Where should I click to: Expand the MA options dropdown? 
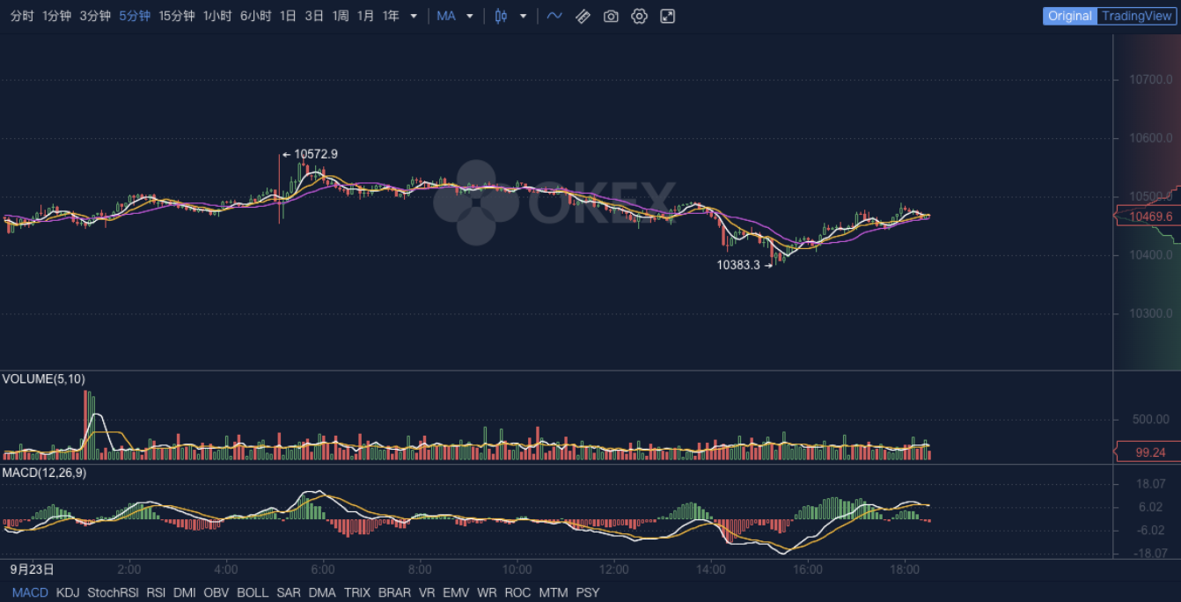[x=469, y=16]
